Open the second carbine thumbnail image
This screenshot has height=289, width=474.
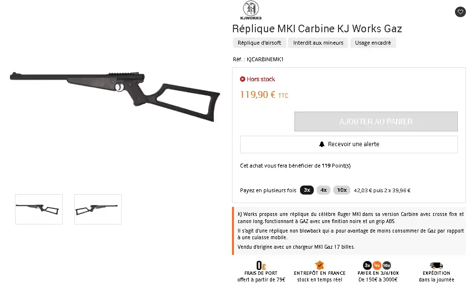click(98, 209)
